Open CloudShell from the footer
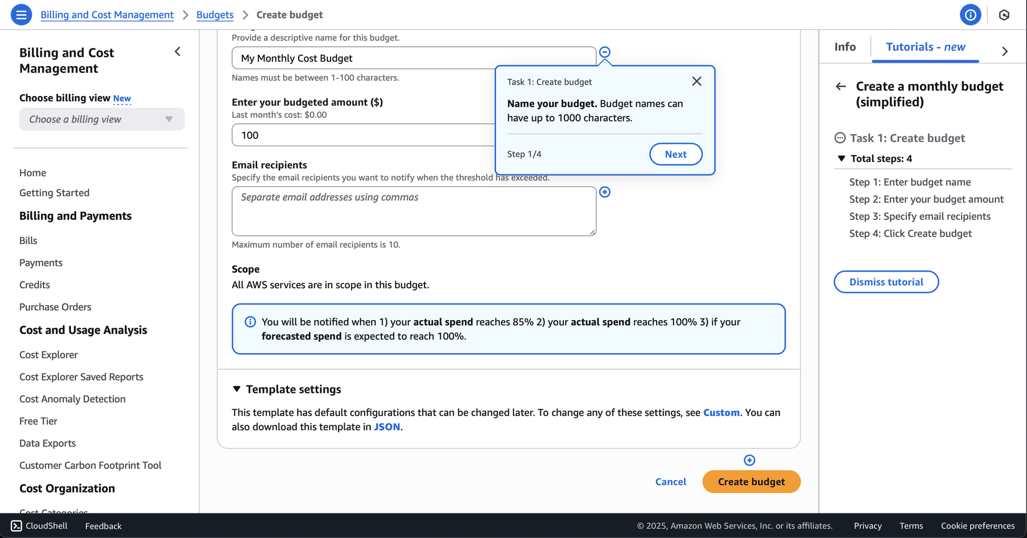Image resolution: width=1027 pixels, height=538 pixels. click(x=39, y=526)
